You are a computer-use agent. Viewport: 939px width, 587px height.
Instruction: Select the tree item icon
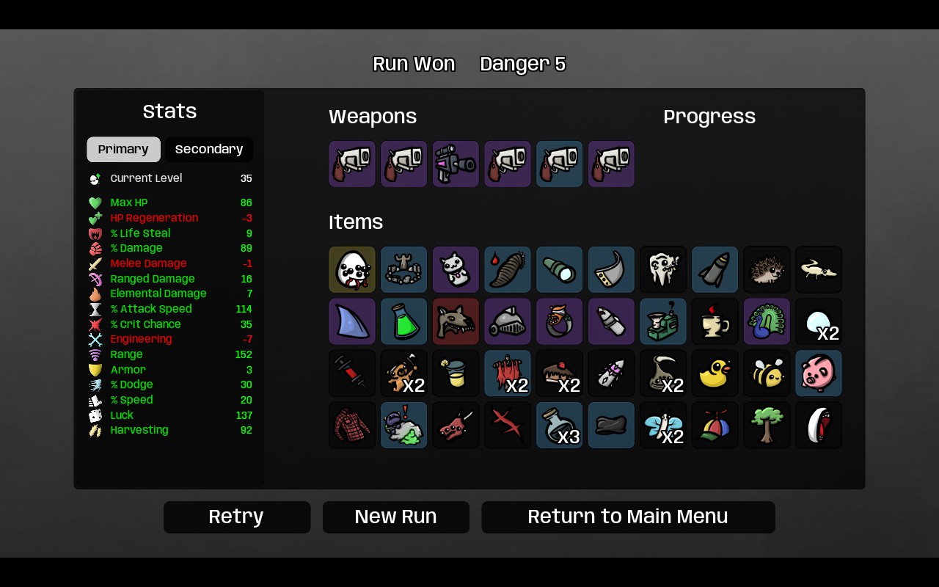pyautogui.click(x=767, y=425)
